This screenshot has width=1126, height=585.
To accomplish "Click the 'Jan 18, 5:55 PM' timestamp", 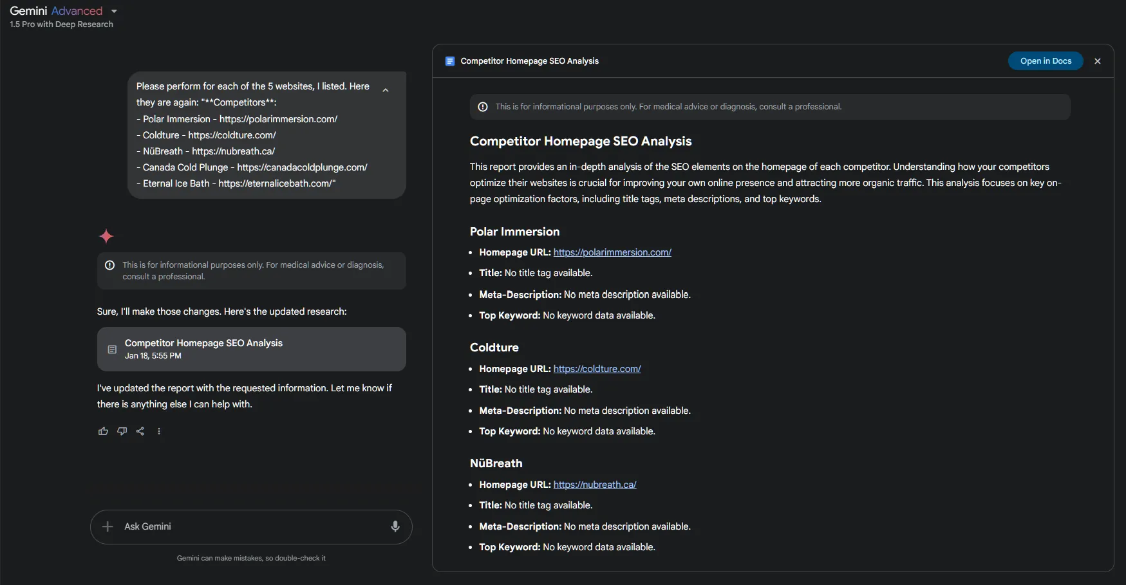I will click(153, 356).
